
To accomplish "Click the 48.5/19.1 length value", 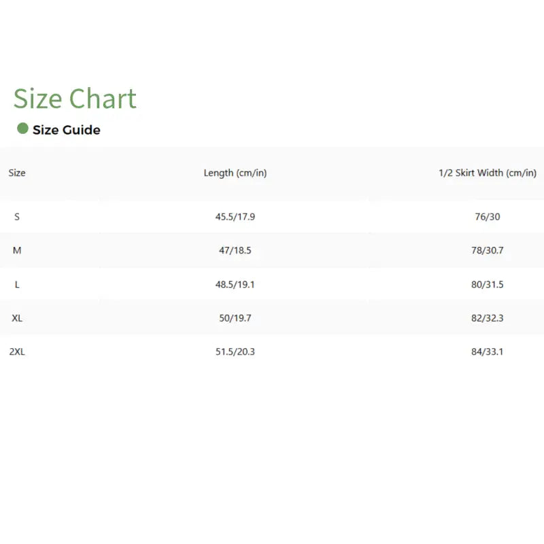I will 235,284.
